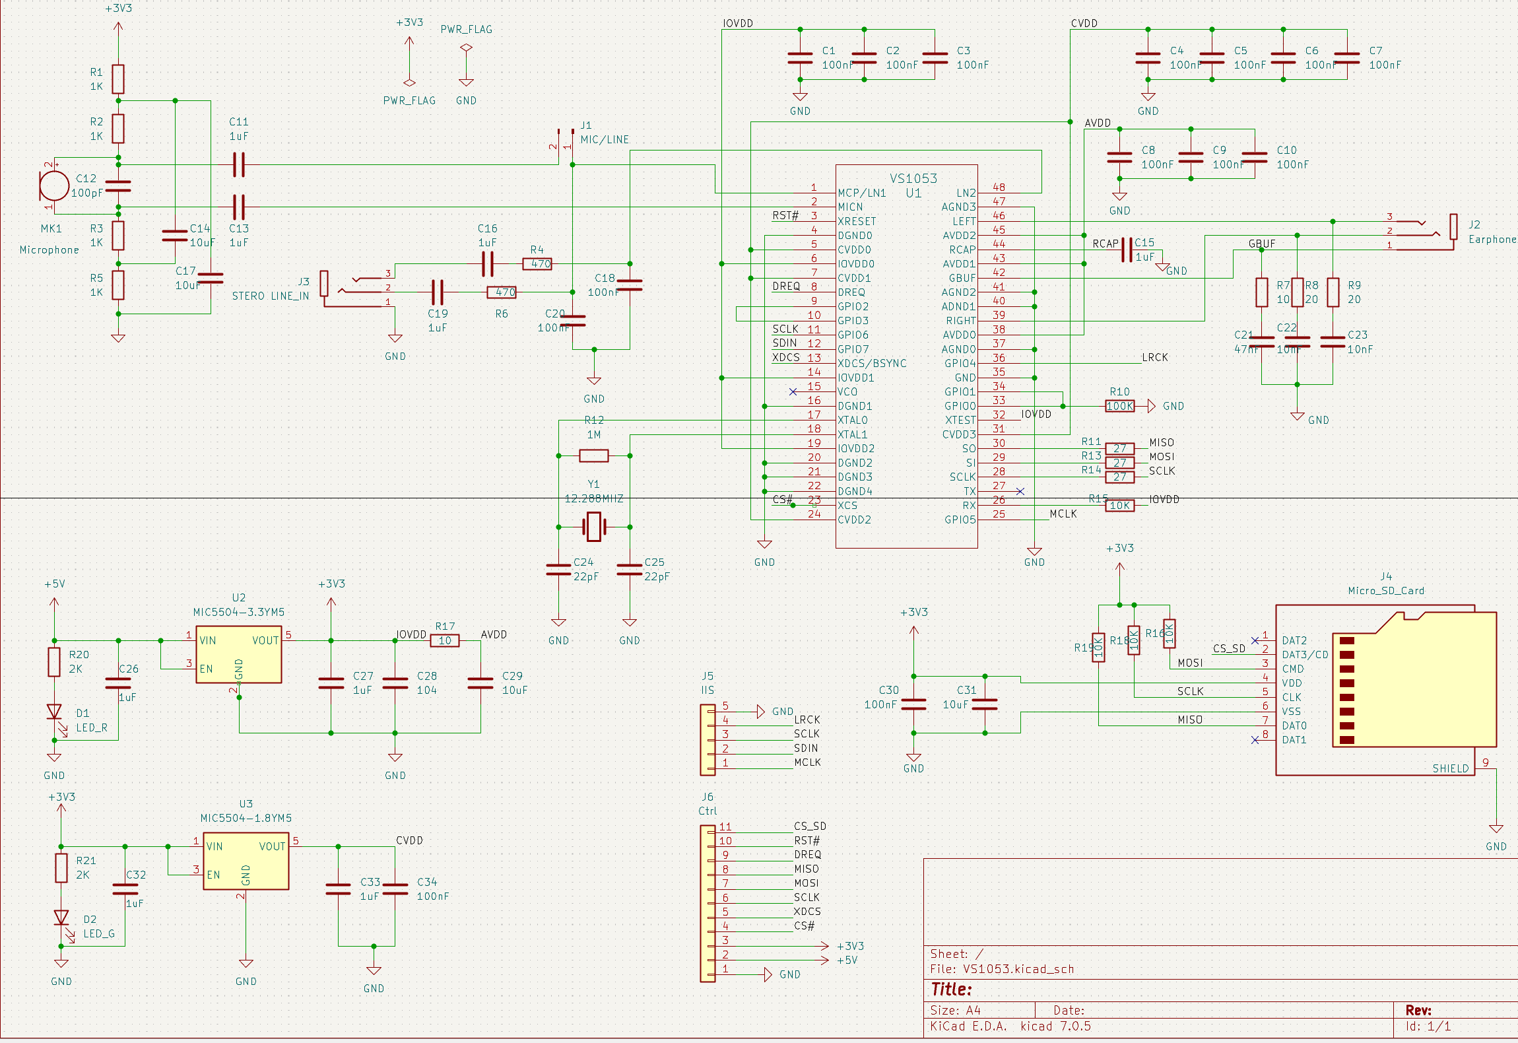Click the no-connect X on VCO pin 15
This screenshot has height=1043, width=1518.
(x=793, y=391)
